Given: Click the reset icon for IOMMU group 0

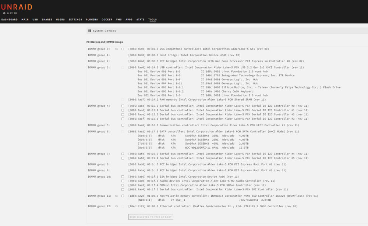Looking at the screenshot, I should pyautogui.click(x=116, y=49).
